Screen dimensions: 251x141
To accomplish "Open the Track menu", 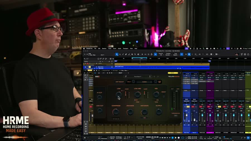I will 110,48.
